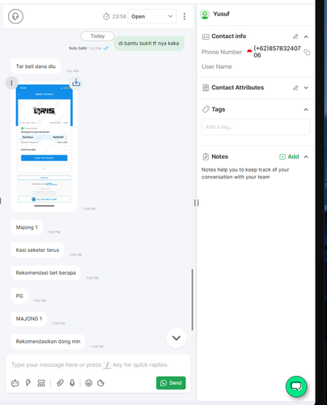
Task: Open the templates icon in the message toolbar
Action: (x=41, y=383)
